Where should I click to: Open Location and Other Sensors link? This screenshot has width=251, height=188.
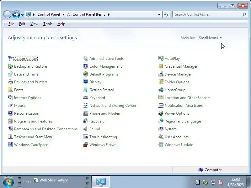coord(187,98)
